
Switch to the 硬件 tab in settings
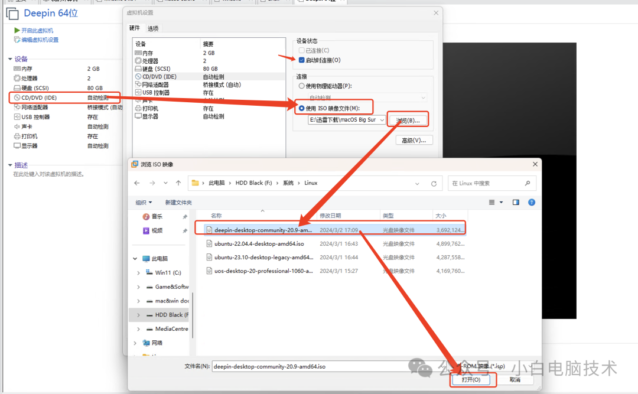click(134, 28)
